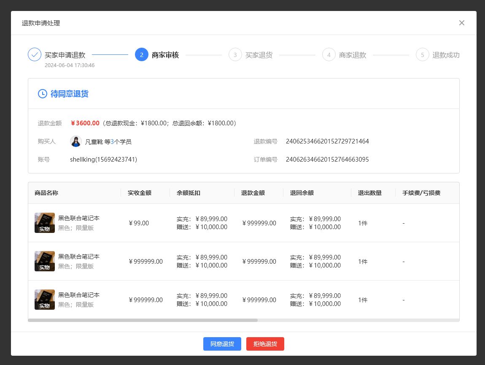Select the 商家审核 step label
The width and height of the screenshot is (485, 365).
click(x=165, y=55)
